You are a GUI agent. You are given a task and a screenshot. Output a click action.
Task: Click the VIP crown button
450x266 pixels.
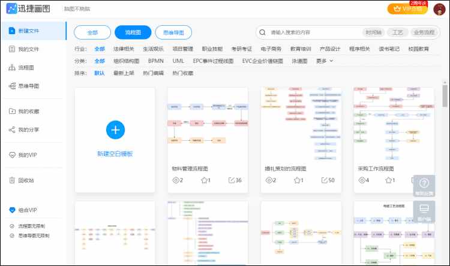point(407,8)
